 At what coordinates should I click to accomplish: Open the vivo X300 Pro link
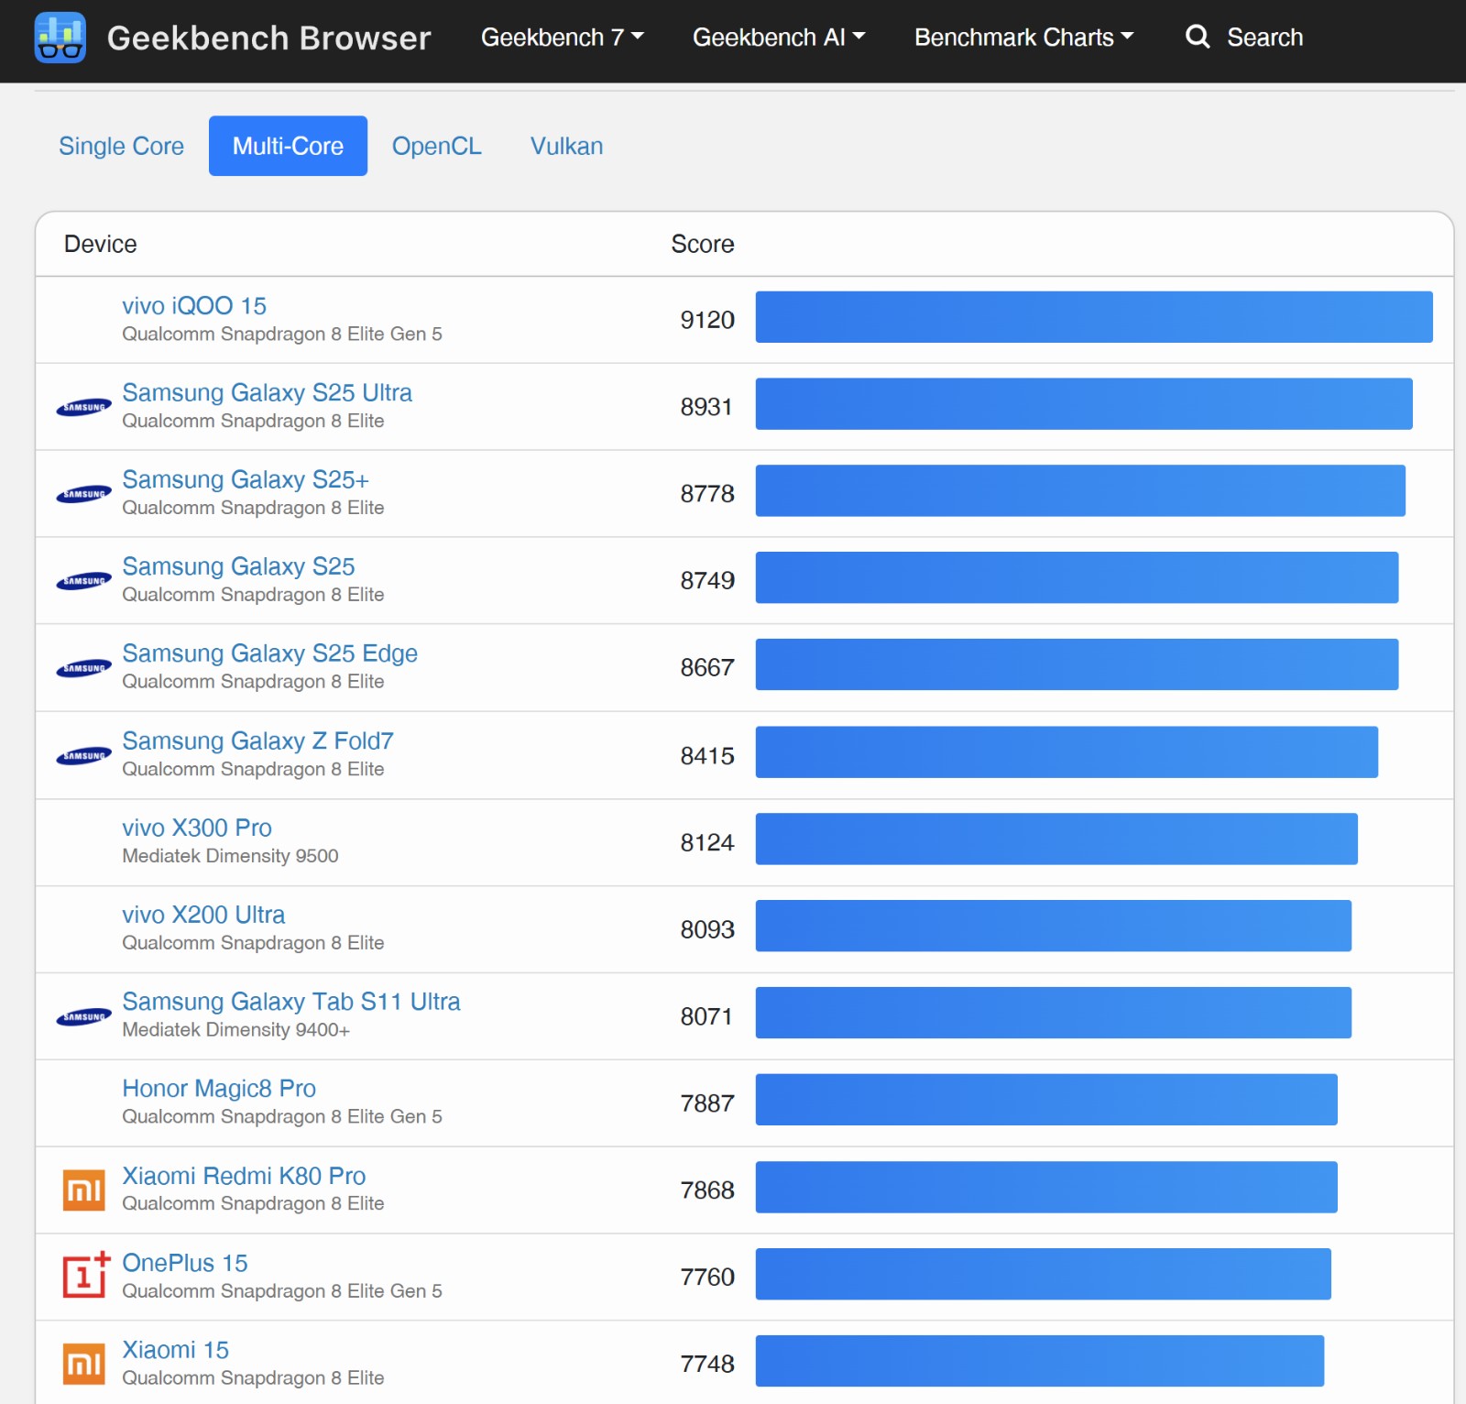coord(197,828)
